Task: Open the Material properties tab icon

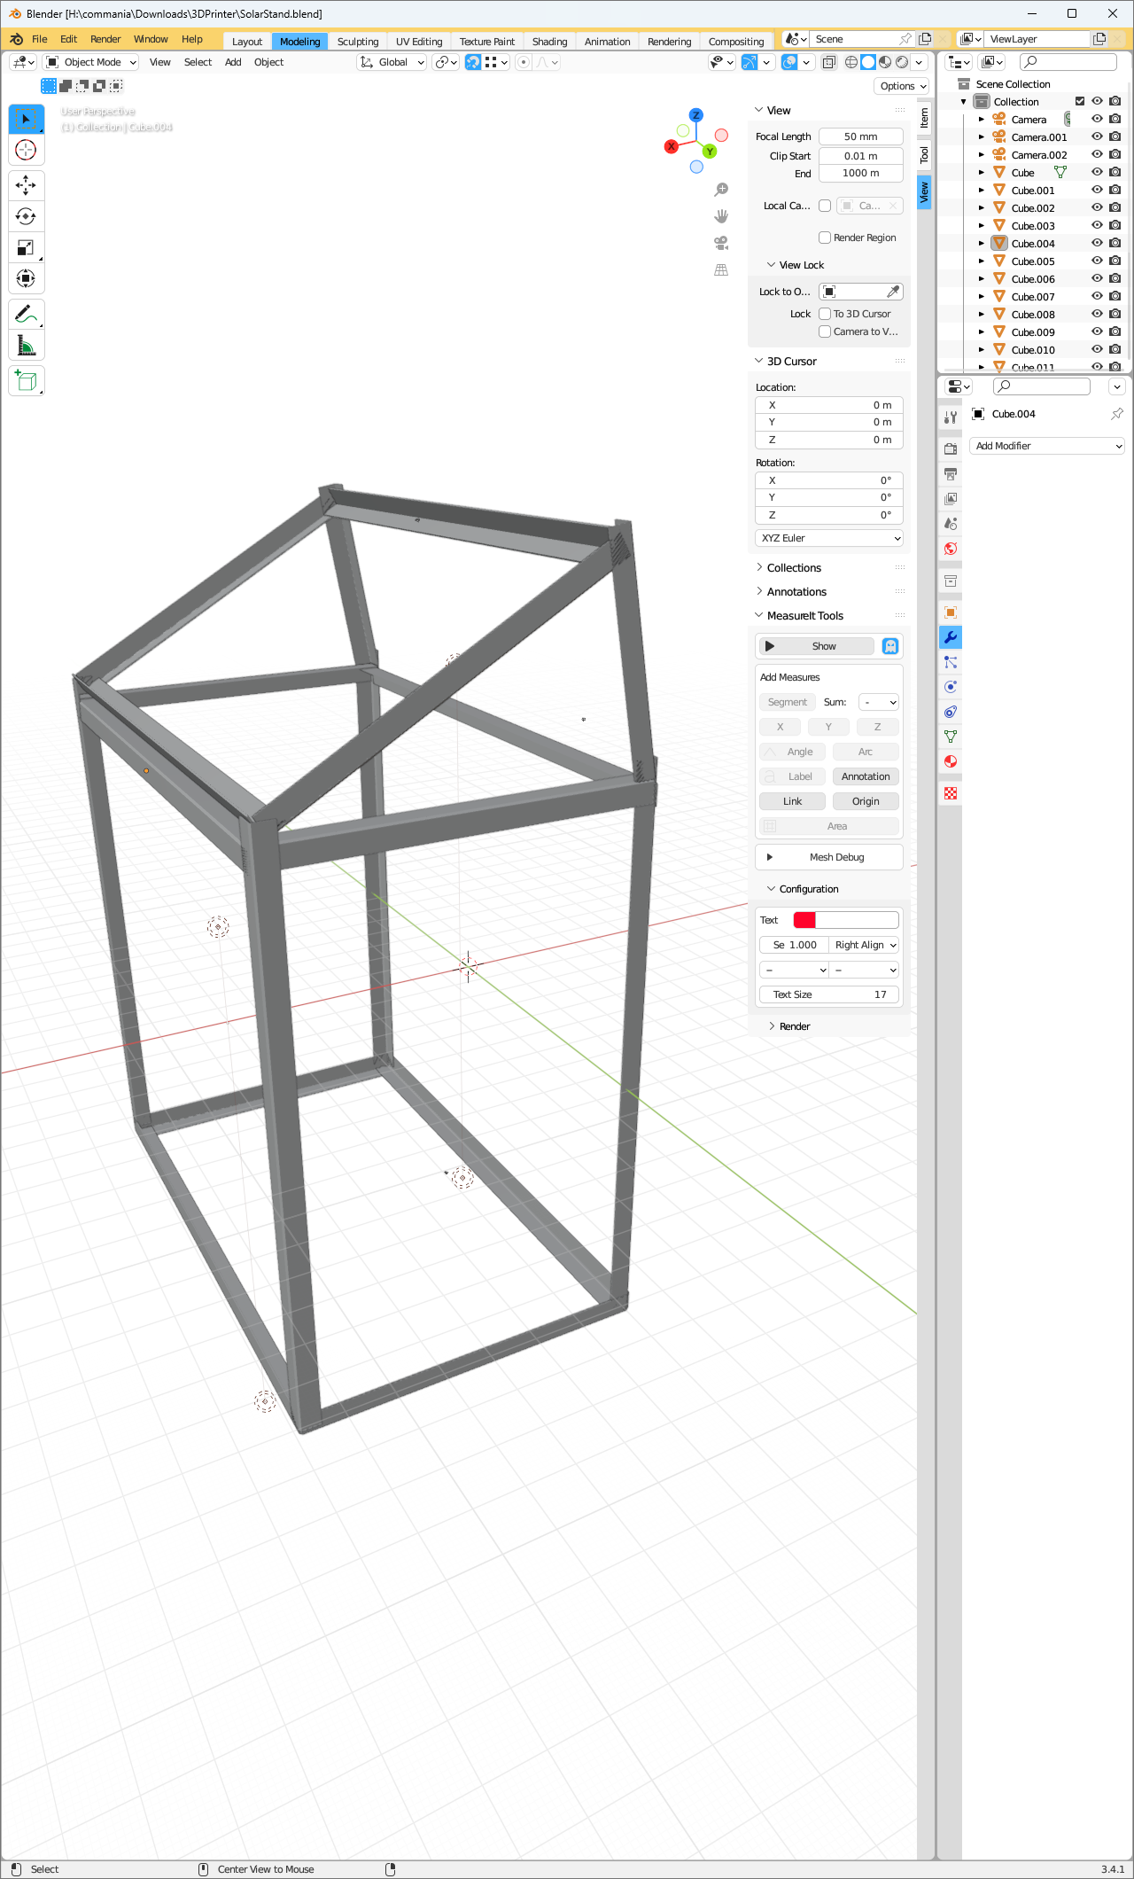Action: 950,761
